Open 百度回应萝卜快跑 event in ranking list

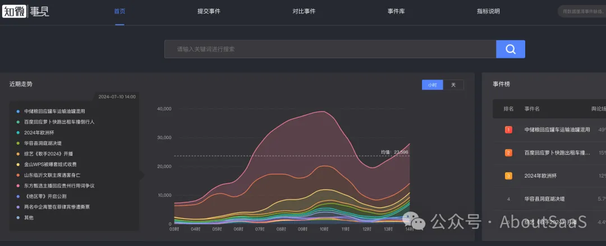point(557,152)
